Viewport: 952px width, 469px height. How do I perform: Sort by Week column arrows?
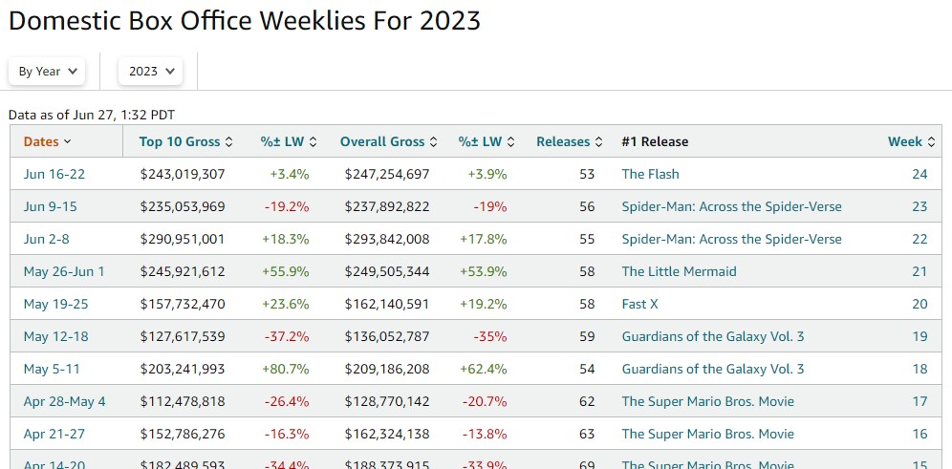point(931,142)
